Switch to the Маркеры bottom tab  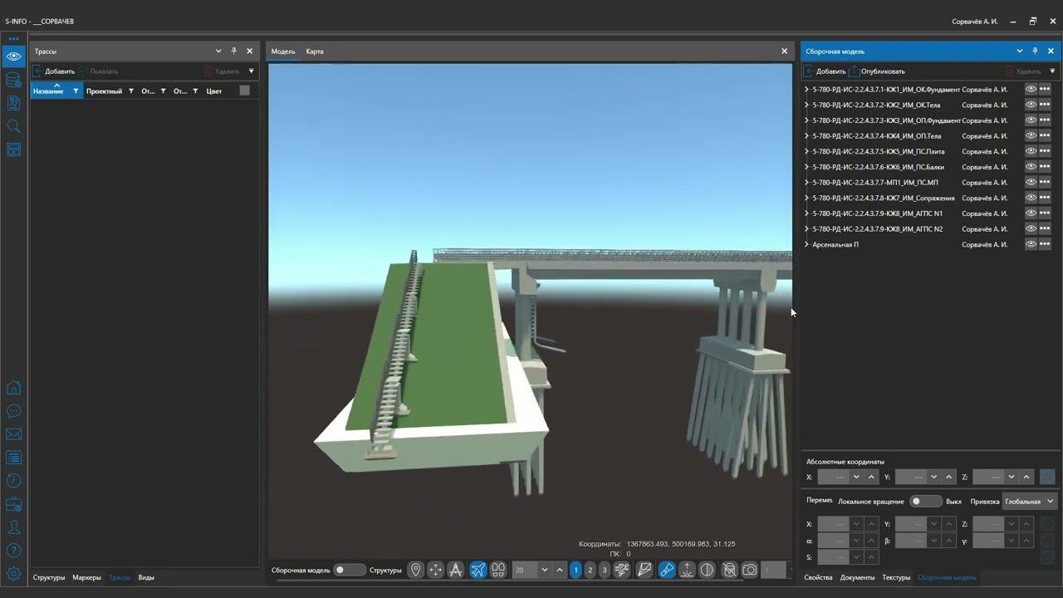coord(86,577)
